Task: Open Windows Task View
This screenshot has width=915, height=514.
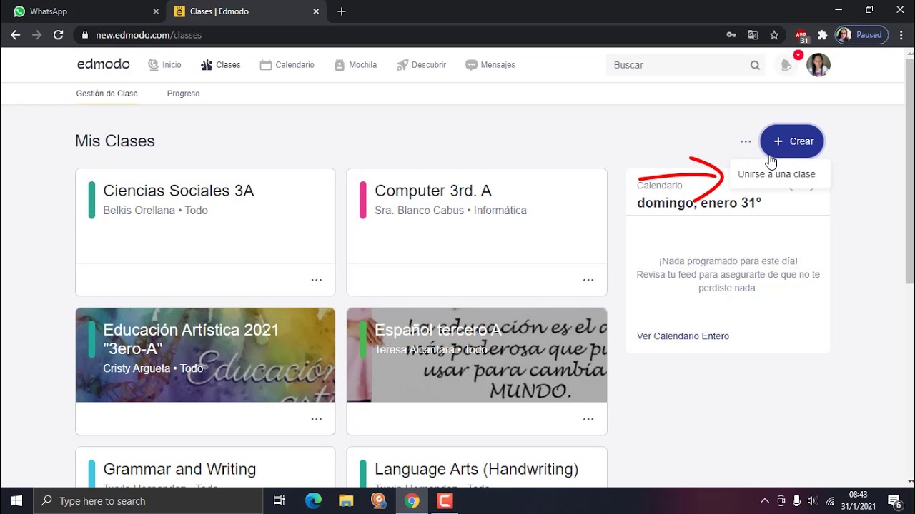Action: coord(280,501)
